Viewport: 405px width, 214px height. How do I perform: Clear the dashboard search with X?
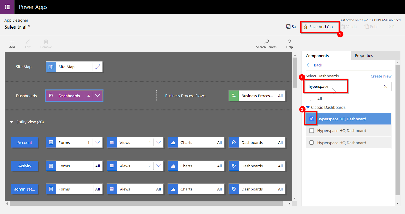coord(386,87)
